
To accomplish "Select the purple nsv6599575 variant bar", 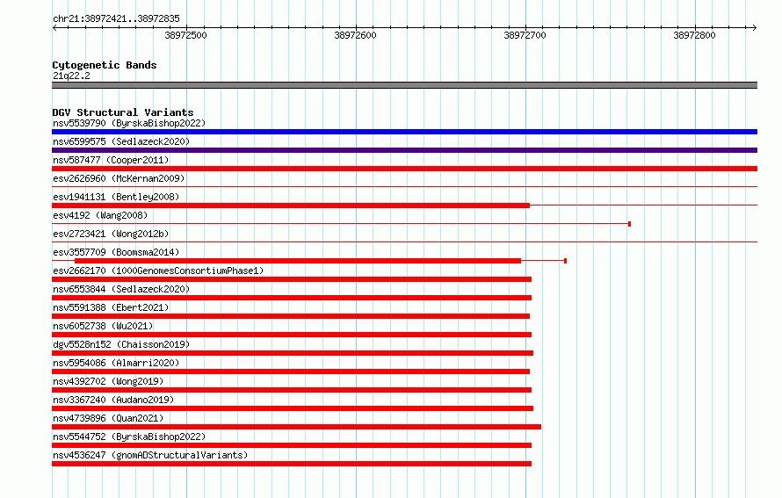I will (404, 150).
